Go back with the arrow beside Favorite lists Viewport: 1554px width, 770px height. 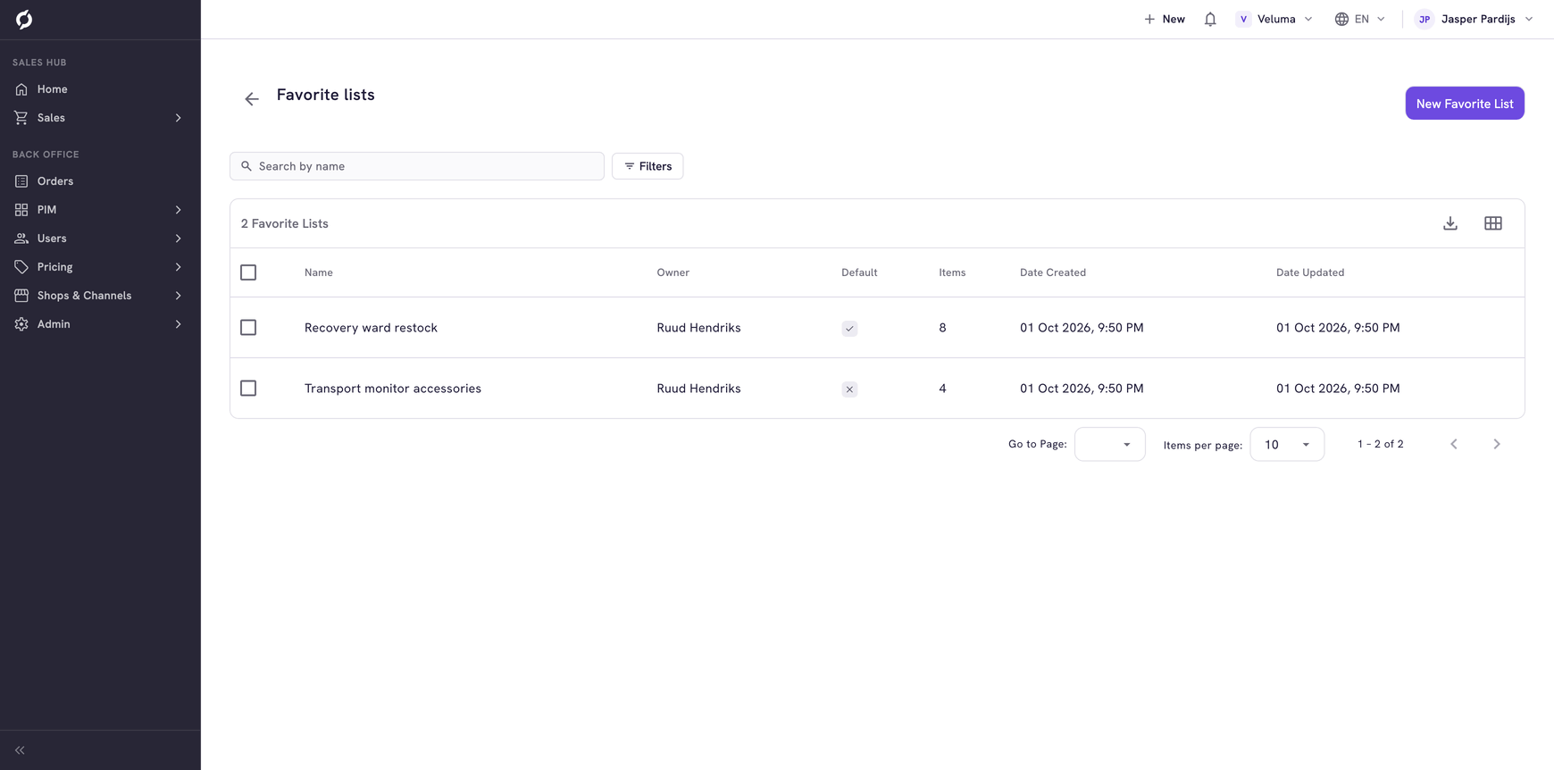click(252, 98)
